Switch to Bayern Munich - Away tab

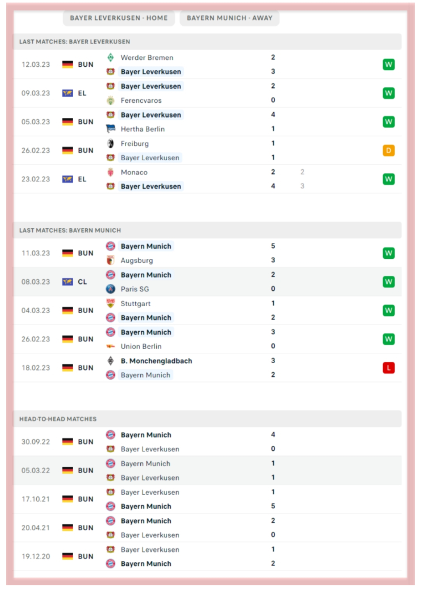click(x=230, y=18)
